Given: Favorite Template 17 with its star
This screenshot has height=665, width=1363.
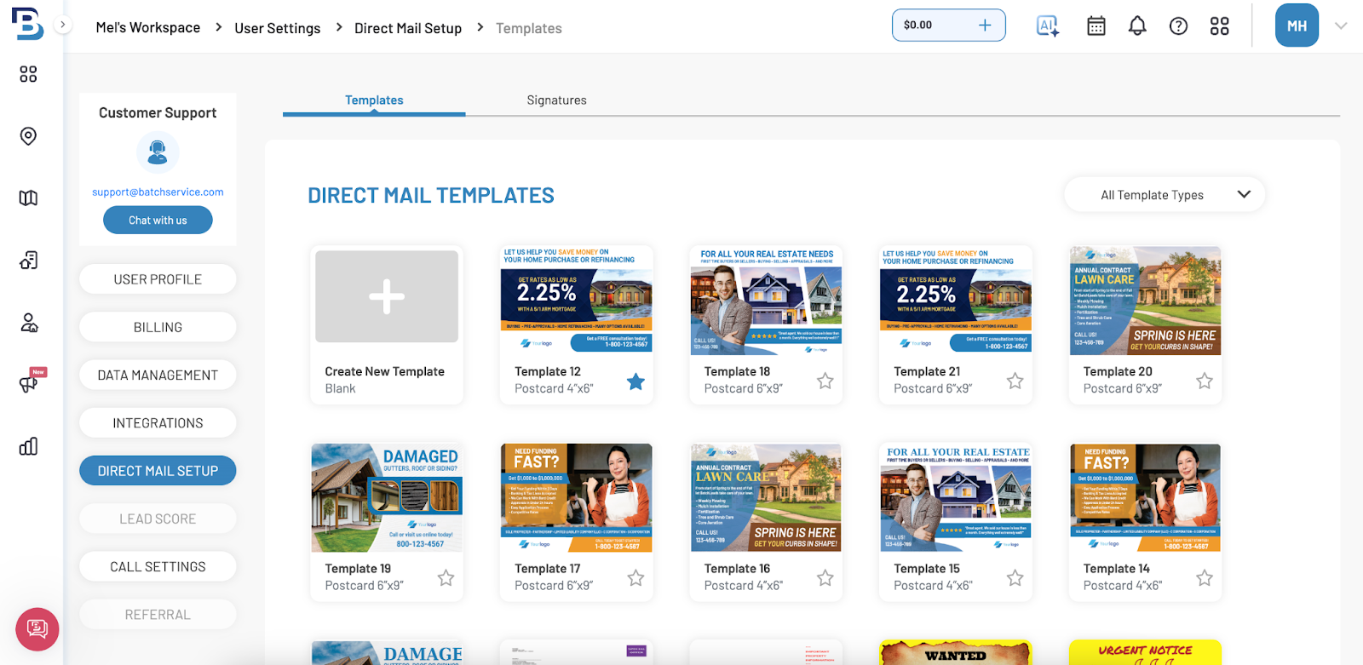Looking at the screenshot, I should pos(635,578).
